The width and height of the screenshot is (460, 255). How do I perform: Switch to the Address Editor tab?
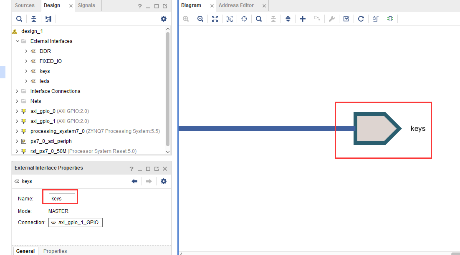pyautogui.click(x=236, y=5)
